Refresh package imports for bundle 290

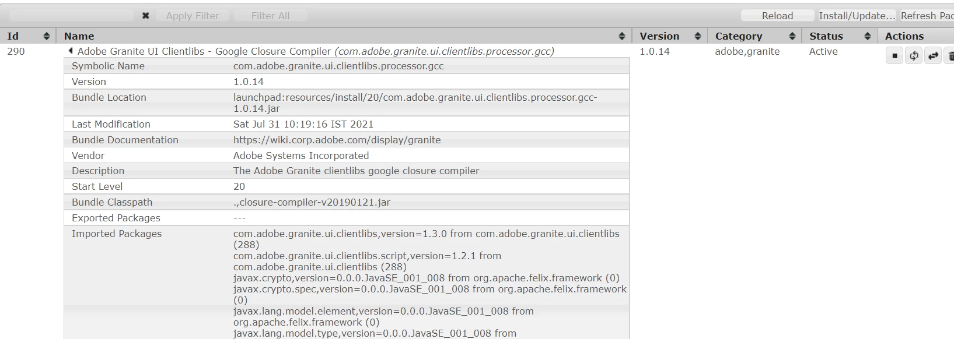(x=914, y=56)
